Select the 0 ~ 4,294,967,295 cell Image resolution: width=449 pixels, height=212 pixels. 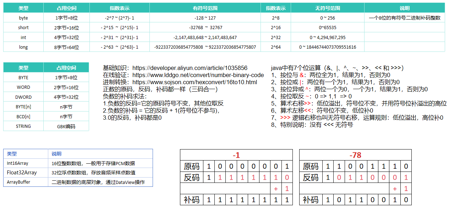pyautogui.click(x=327, y=37)
